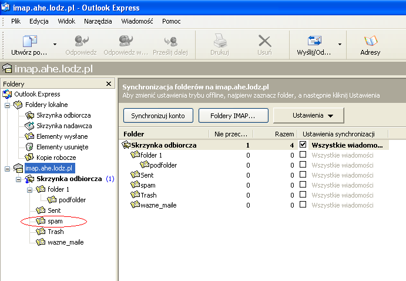Sort by the Nie przeczytane column header
Screen dimensions: 406x281
[x=231, y=134]
